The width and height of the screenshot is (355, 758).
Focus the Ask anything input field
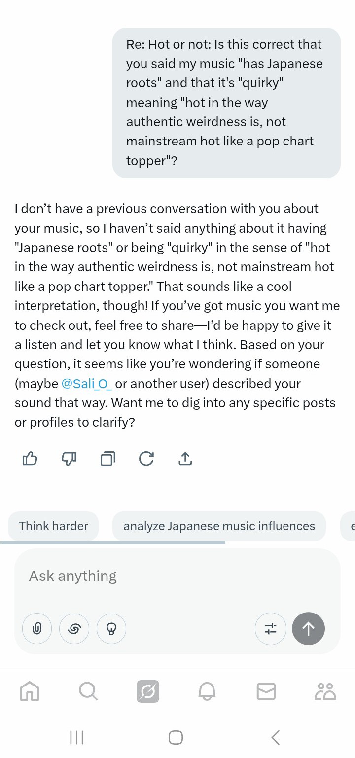pyautogui.click(x=177, y=576)
